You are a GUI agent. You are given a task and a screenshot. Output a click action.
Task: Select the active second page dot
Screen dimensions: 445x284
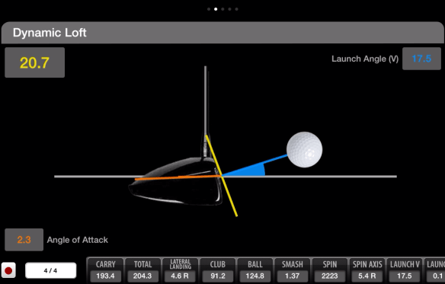(x=216, y=9)
